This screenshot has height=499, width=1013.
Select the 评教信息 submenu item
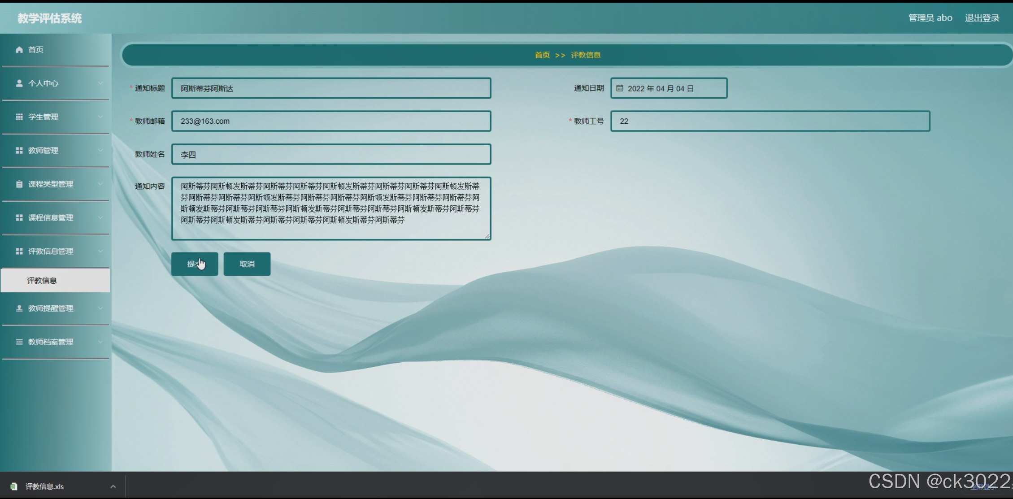[42, 281]
